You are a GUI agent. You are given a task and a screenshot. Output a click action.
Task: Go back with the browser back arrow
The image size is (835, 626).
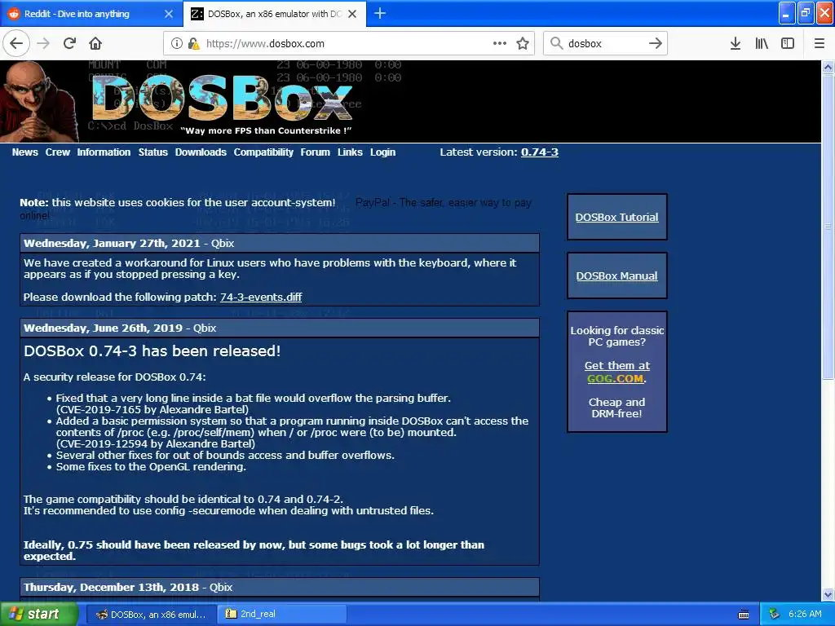click(16, 44)
